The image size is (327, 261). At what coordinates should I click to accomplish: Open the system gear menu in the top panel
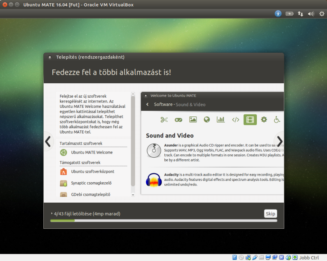[x=322, y=14]
